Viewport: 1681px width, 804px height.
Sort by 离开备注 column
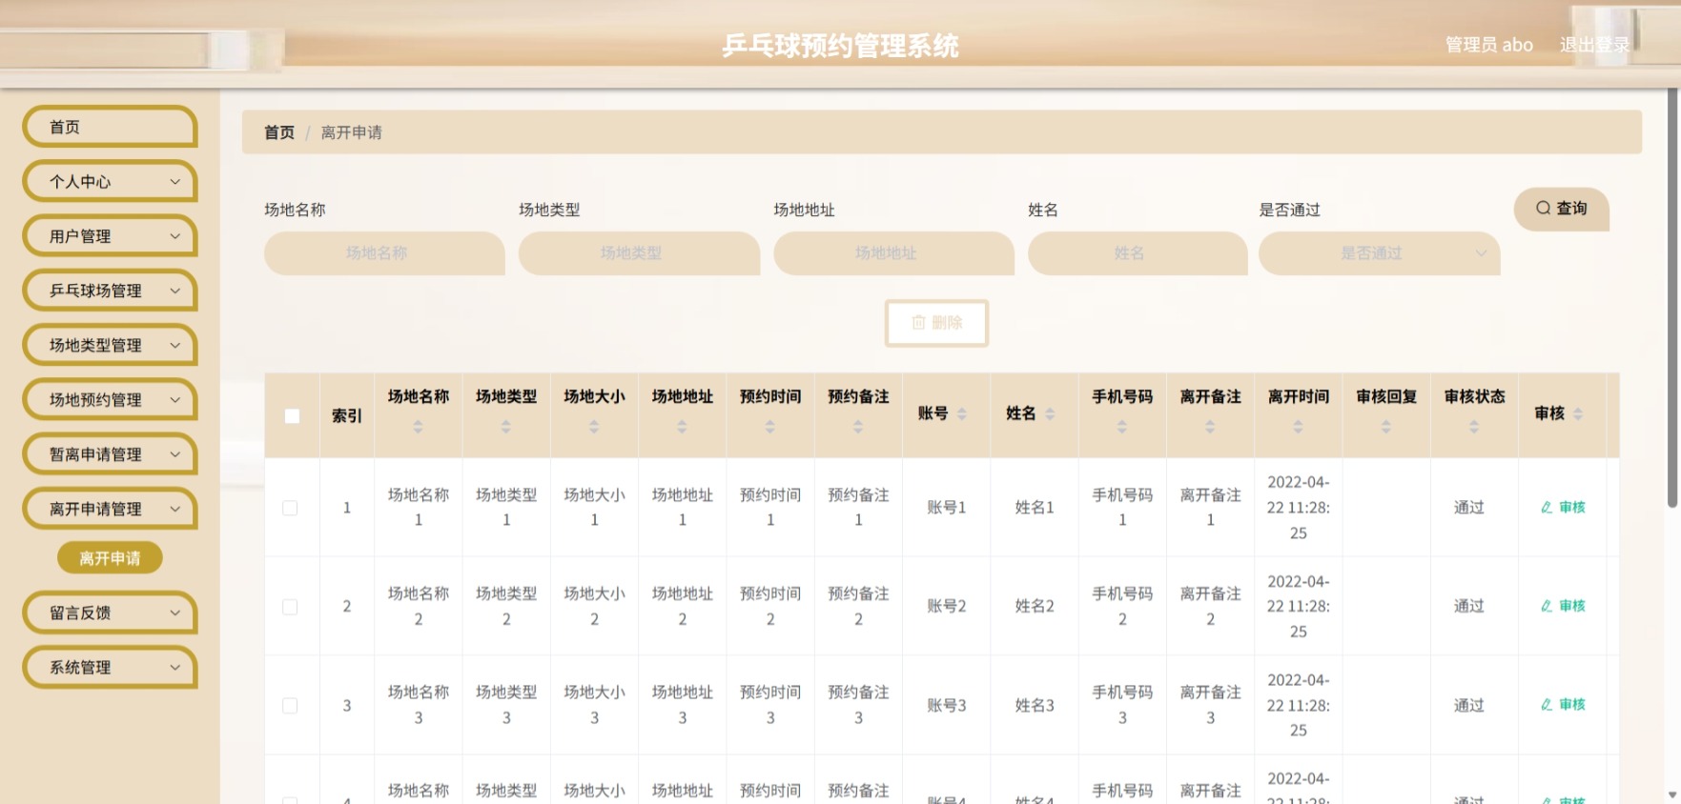(x=1210, y=427)
